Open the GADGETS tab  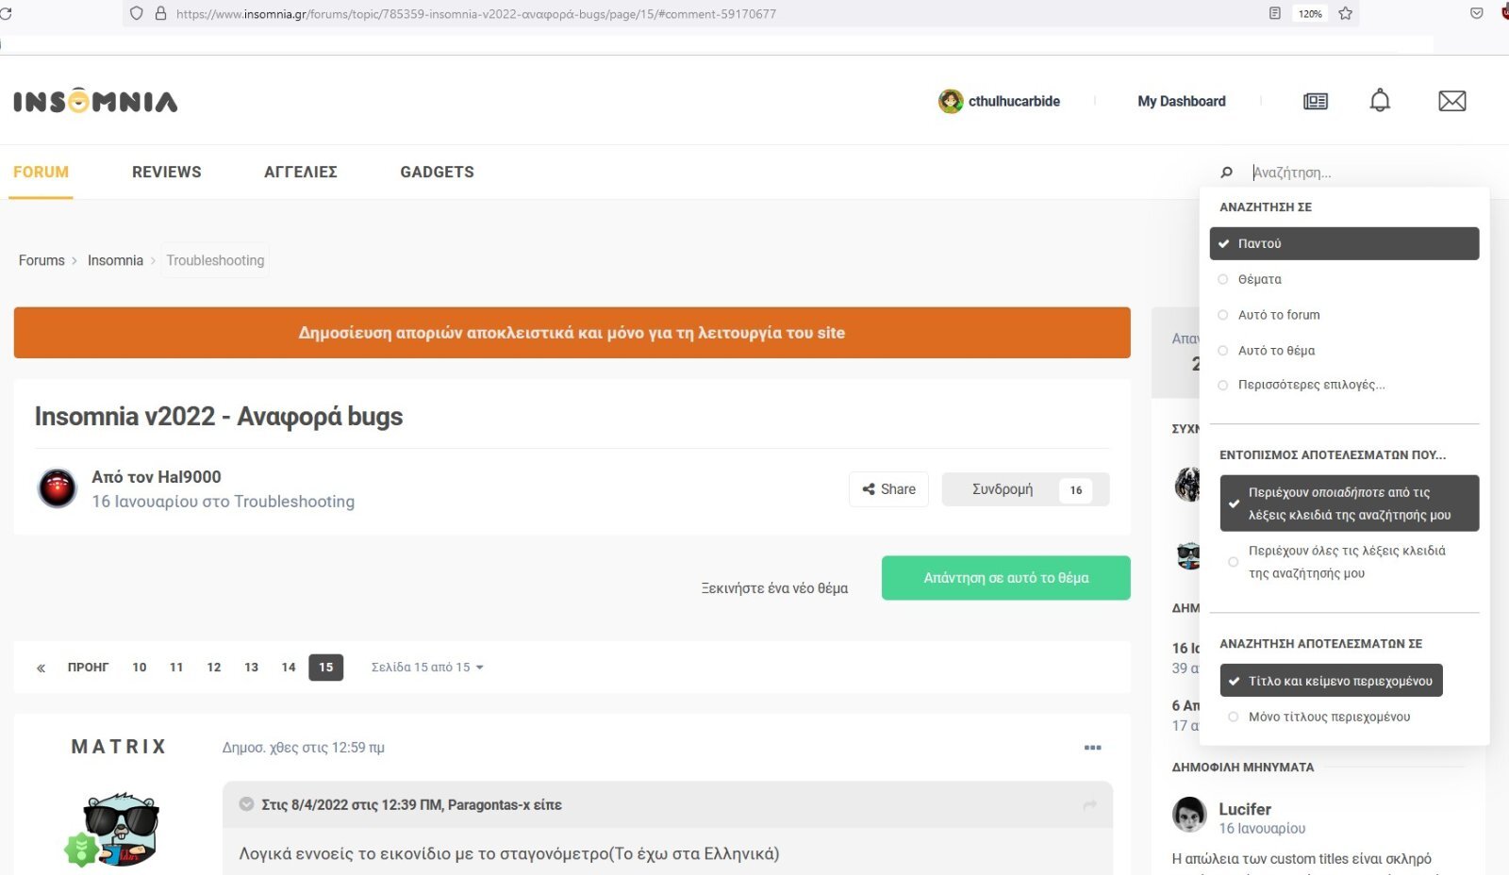click(437, 172)
